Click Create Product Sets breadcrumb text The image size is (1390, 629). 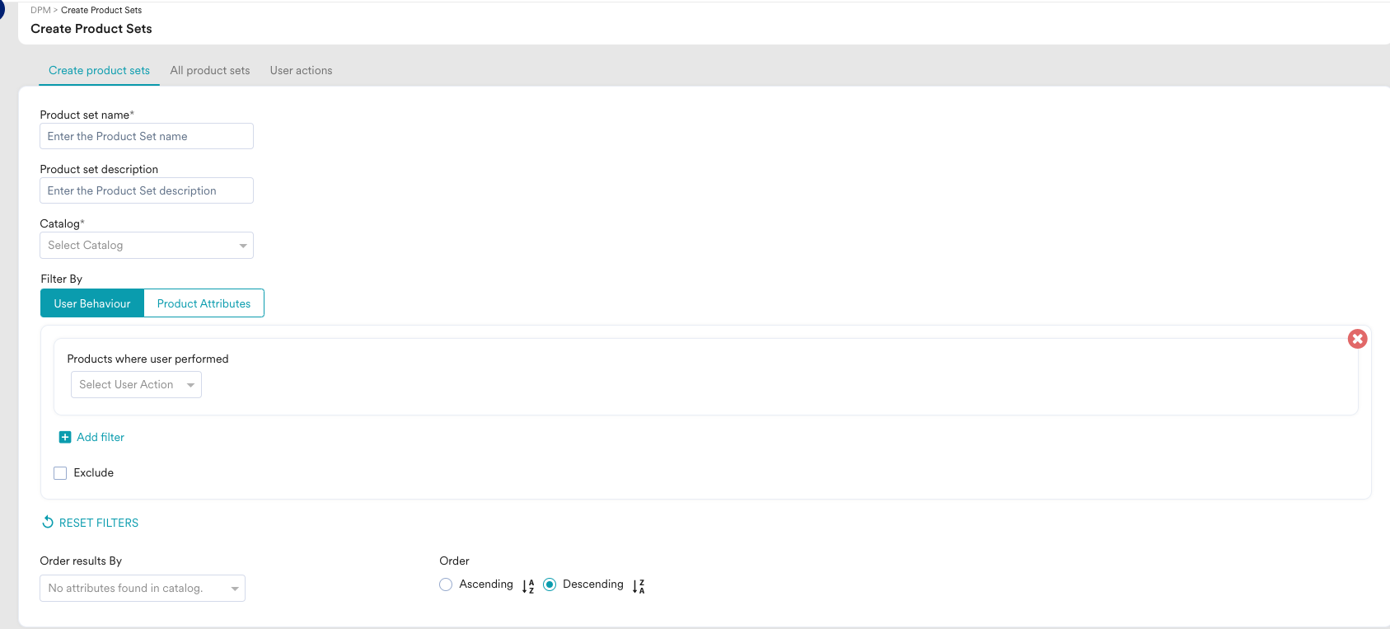tap(101, 10)
